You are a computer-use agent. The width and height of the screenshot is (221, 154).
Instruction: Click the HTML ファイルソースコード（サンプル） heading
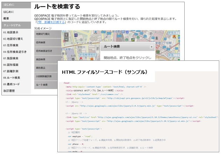[105, 72]
